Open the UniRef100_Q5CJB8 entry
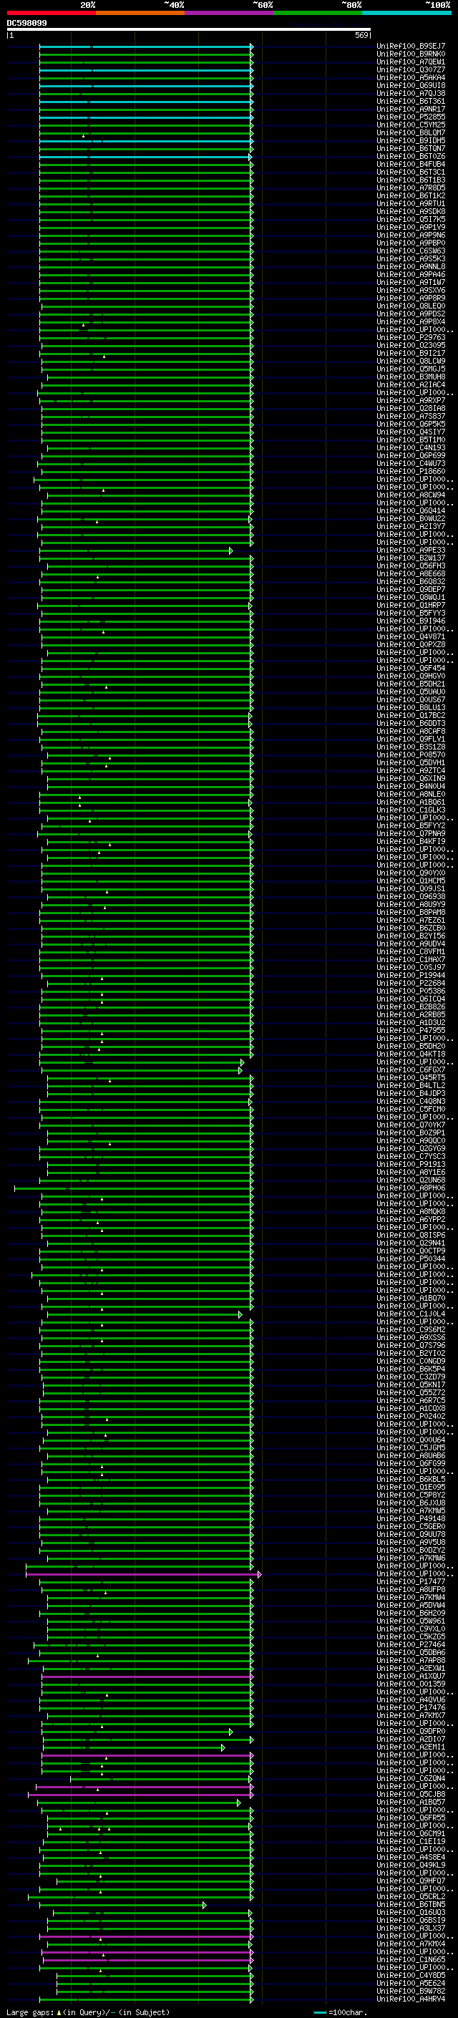 [411, 1795]
